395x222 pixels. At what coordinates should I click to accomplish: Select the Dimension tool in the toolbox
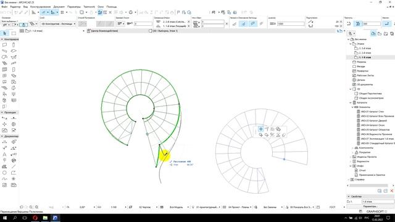click(4, 142)
